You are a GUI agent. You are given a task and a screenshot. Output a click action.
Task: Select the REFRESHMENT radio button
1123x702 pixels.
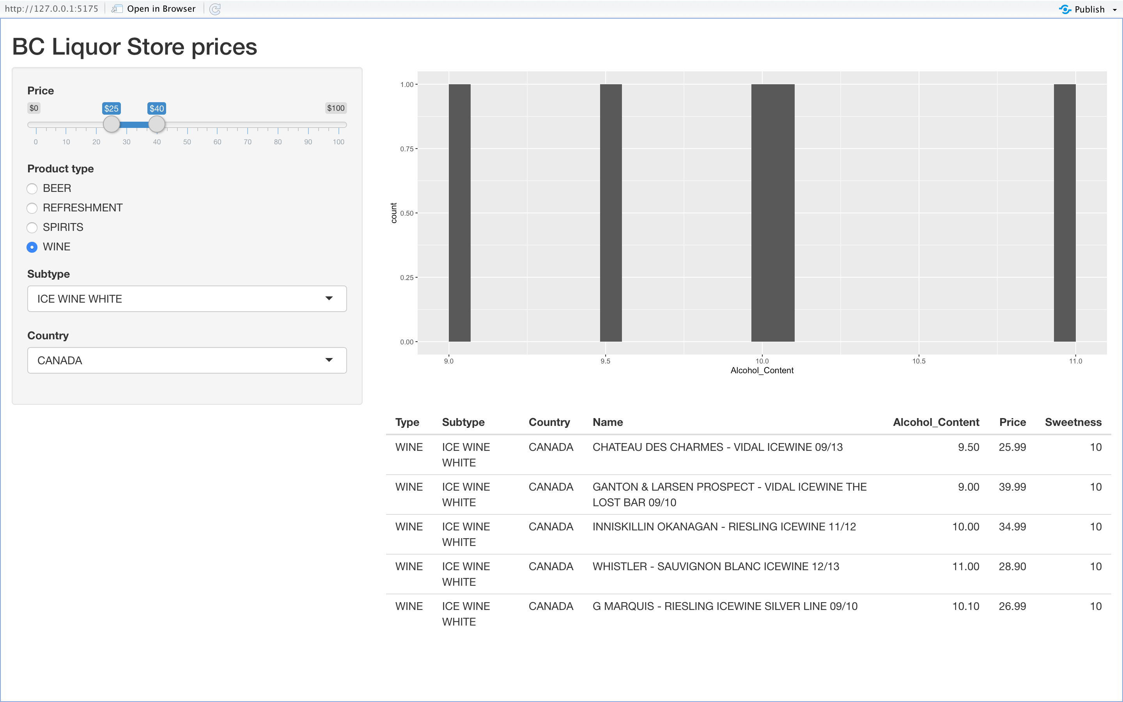[32, 208]
